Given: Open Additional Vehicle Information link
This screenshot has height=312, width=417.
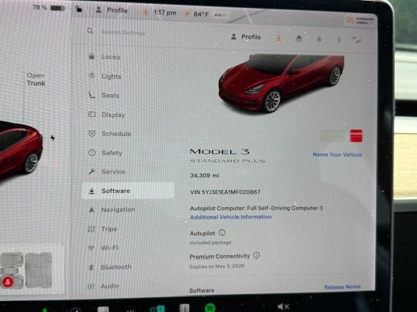Looking at the screenshot, I should coord(231,217).
